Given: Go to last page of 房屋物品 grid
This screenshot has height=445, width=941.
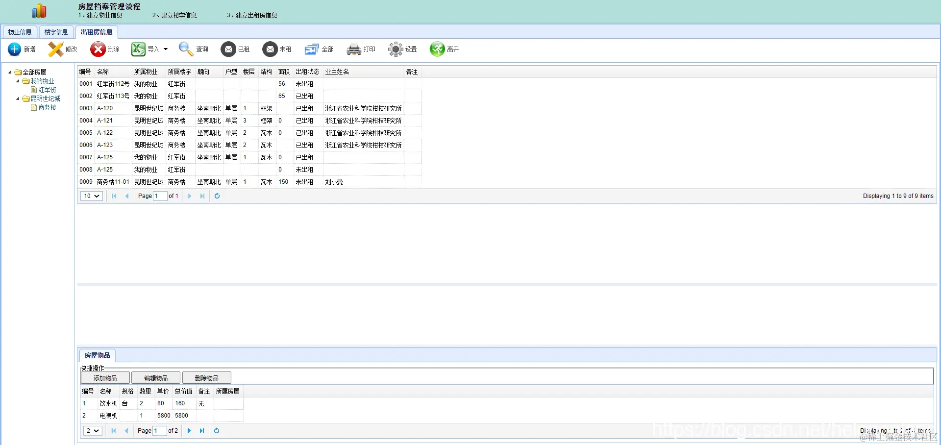Looking at the screenshot, I should (202, 431).
